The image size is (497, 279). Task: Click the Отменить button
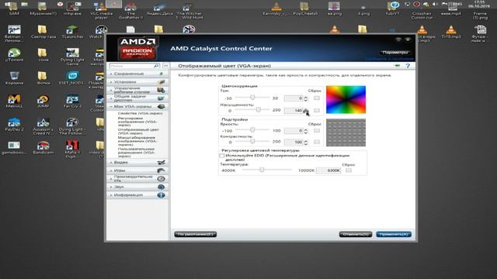(356, 234)
